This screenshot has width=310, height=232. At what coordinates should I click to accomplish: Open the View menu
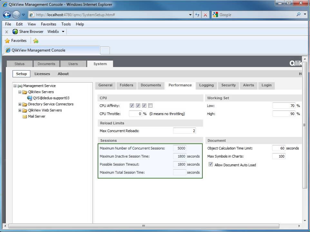[x=32, y=24]
